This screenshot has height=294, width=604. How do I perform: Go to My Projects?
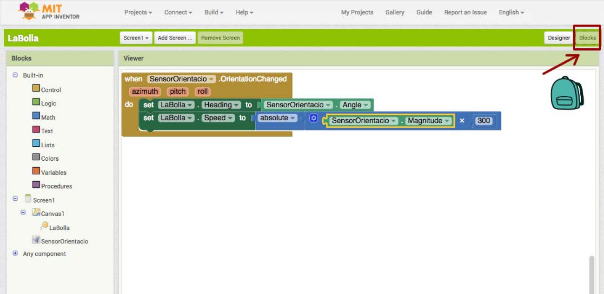(x=357, y=13)
